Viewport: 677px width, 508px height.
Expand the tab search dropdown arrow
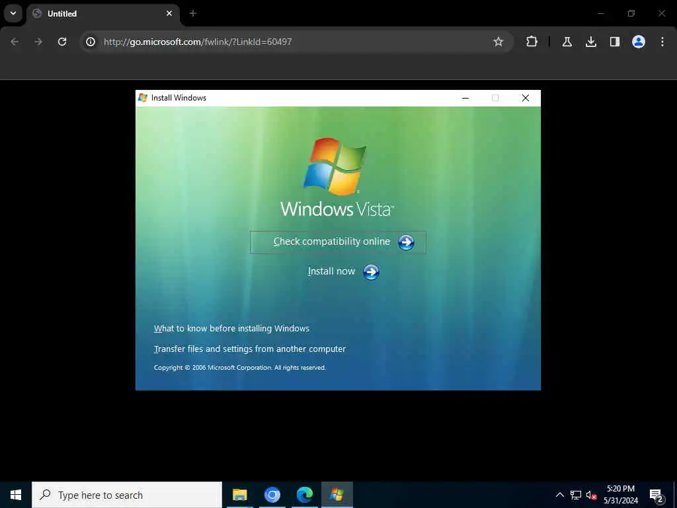click(x=13, y=13)
